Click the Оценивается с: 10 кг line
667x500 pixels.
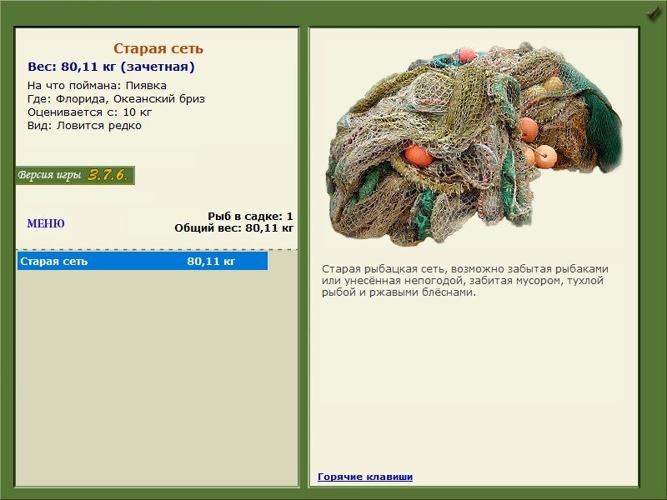click(x=90, y=112)
